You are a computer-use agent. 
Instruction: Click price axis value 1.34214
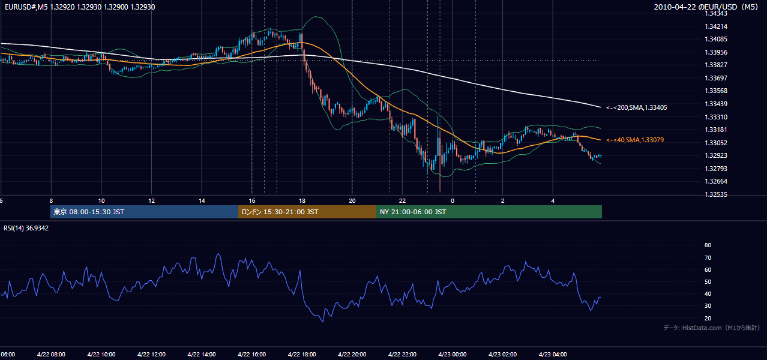click(x=716, y=26)
